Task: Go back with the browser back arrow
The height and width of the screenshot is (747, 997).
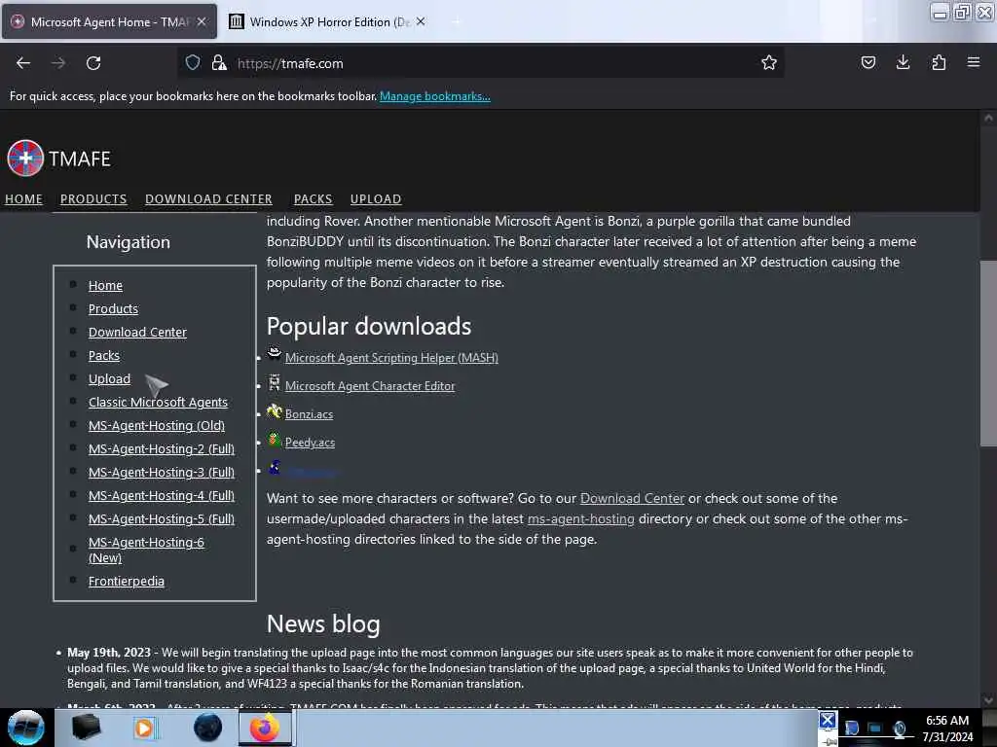Action: [x=23, y=63]
